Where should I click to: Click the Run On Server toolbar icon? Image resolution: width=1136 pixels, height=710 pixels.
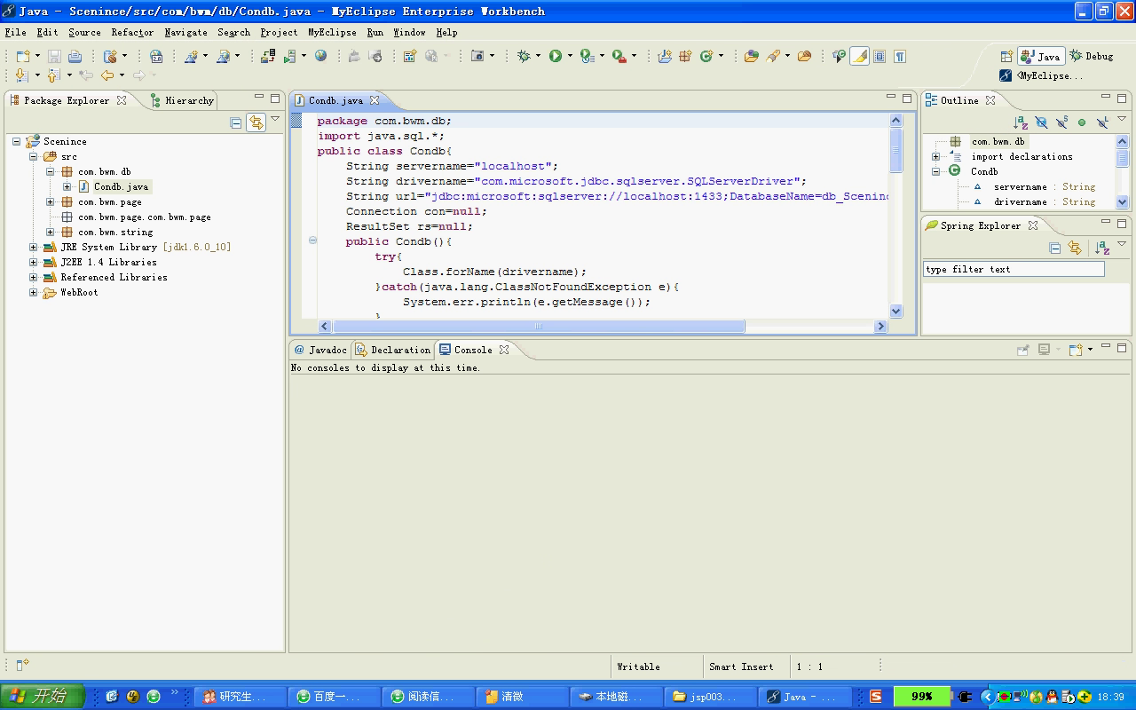pos(289,56)
